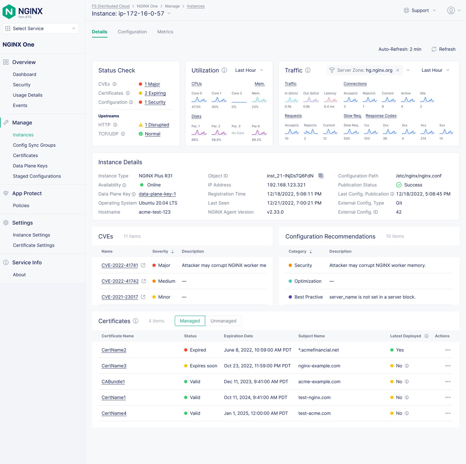The height and width of the screenshot is (464, 466).
Task: Switch to the Configuration tab
Action: pos(132,32)
